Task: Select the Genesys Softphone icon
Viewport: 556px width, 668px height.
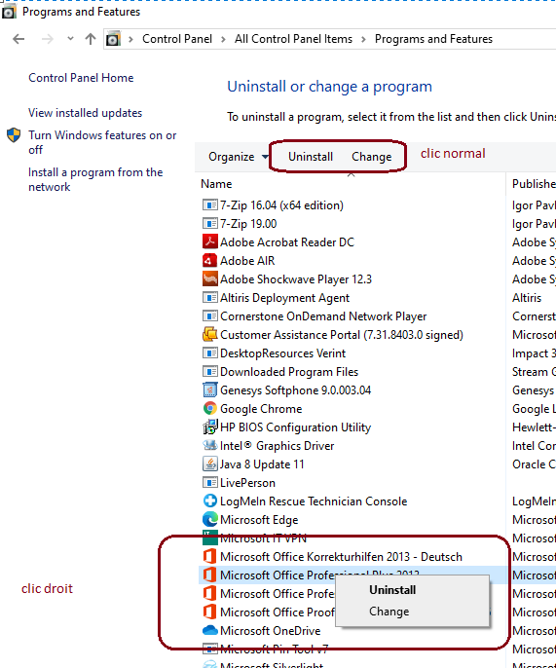Action: [x=209, y=390]
